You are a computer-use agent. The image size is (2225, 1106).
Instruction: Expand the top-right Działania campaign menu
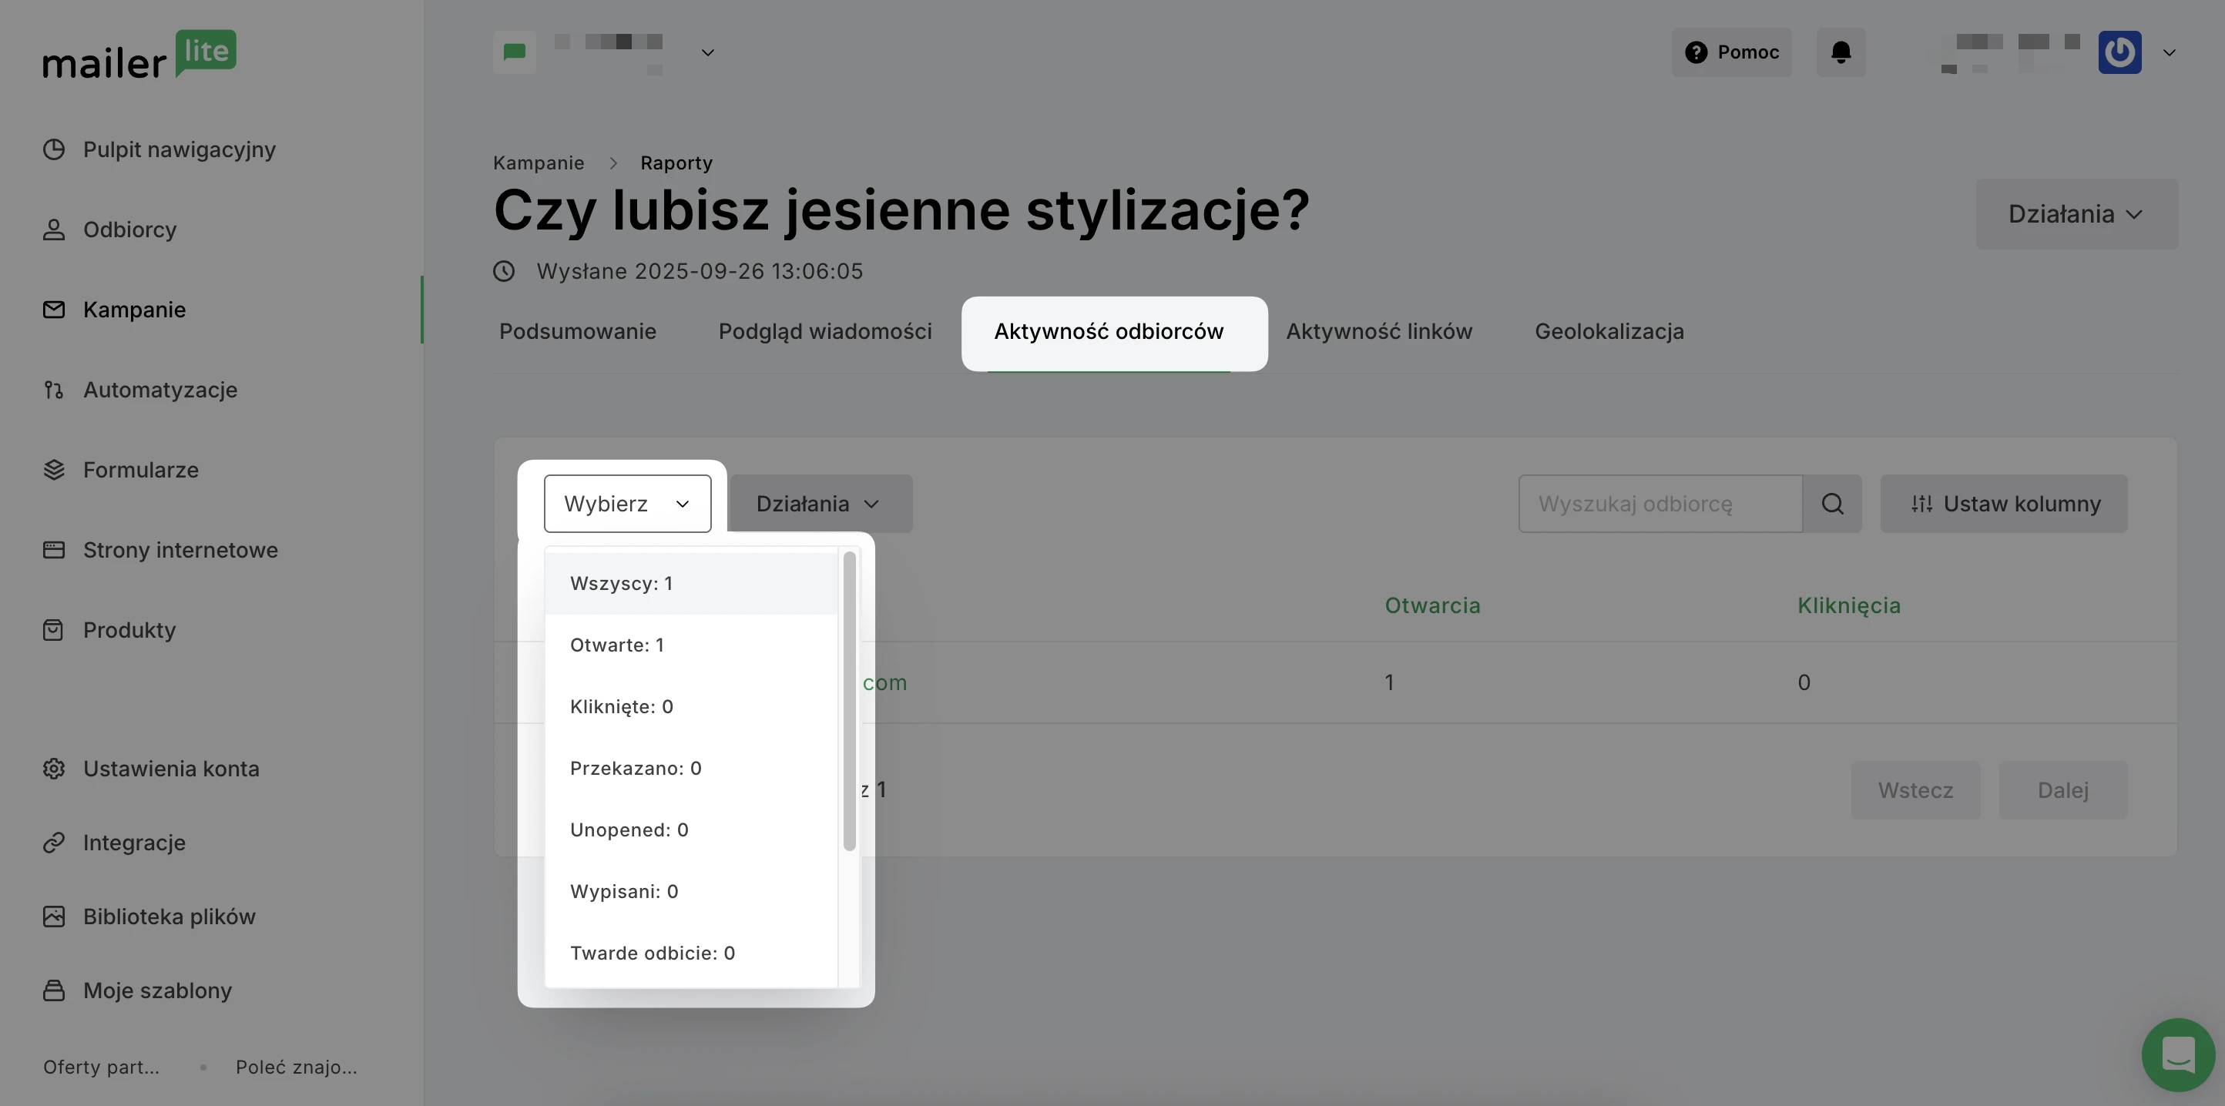click(2076, 214)
